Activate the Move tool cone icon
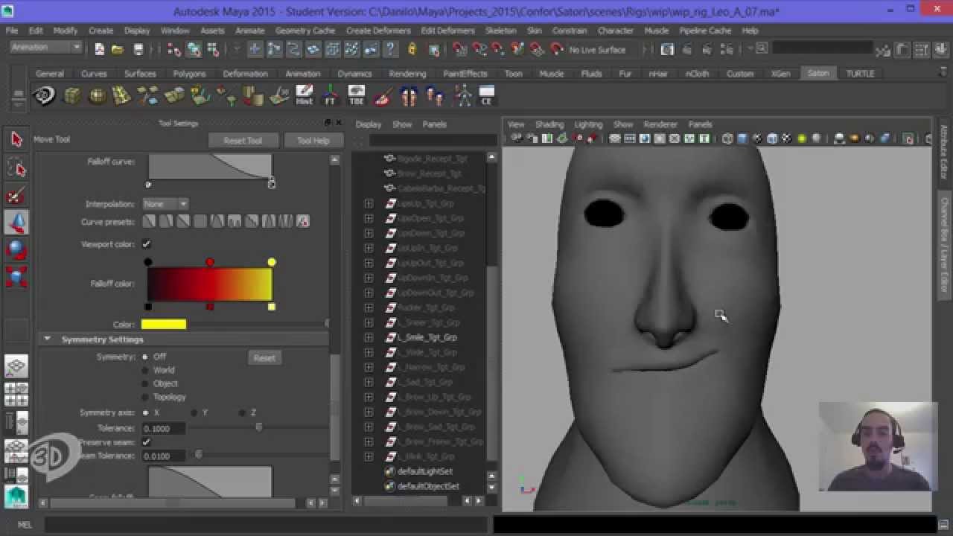This screenshot has height=536, width=953. pos(16,222)
